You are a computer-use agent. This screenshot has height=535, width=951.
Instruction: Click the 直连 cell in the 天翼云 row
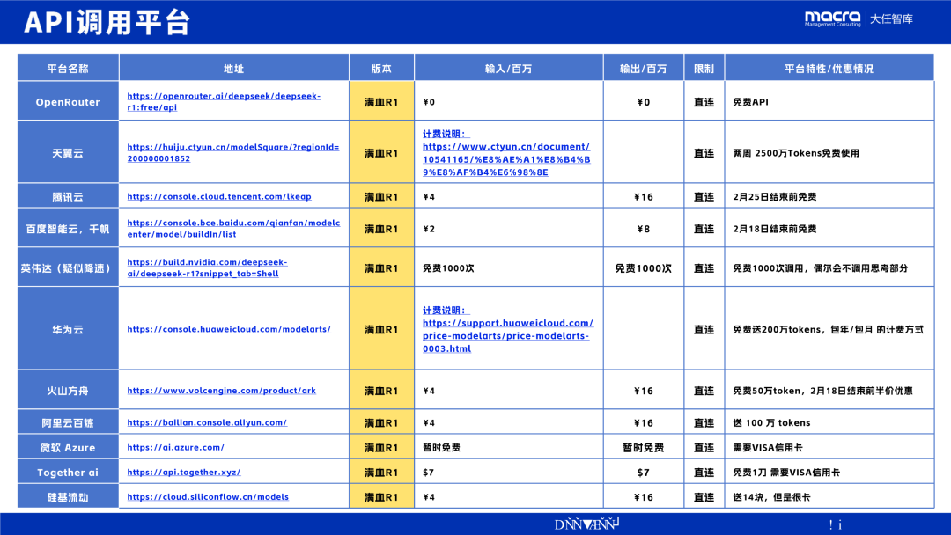704,153
